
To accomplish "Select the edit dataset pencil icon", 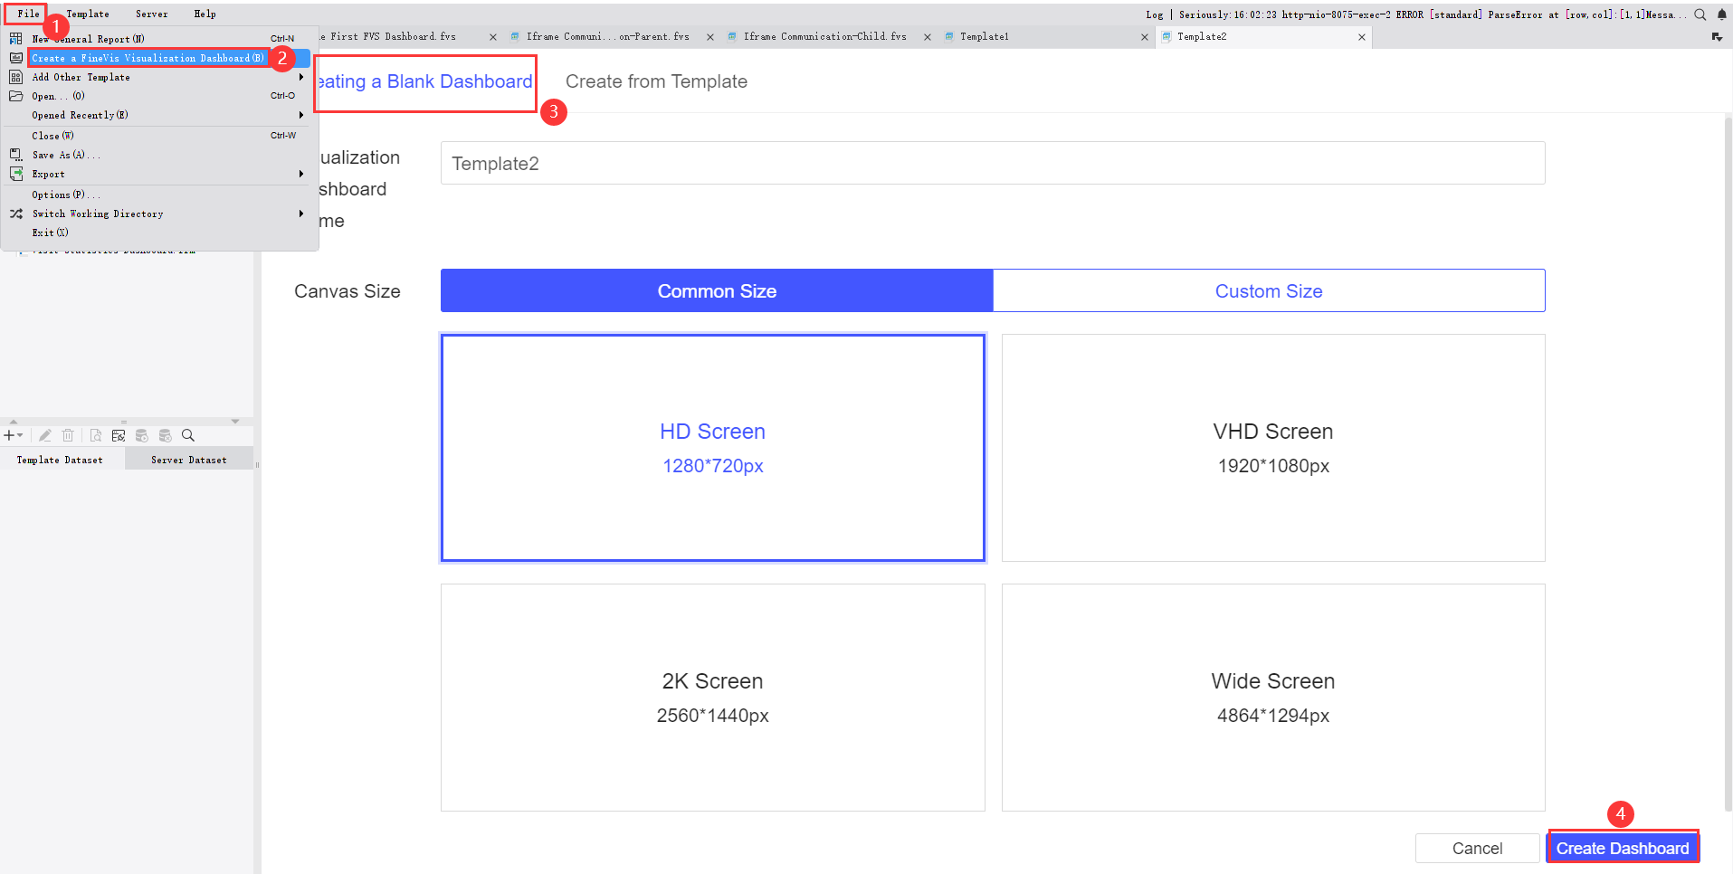I will pos(45,435).
